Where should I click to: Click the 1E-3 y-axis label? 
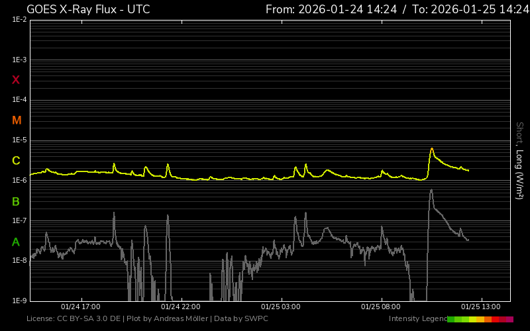point(19,60)
